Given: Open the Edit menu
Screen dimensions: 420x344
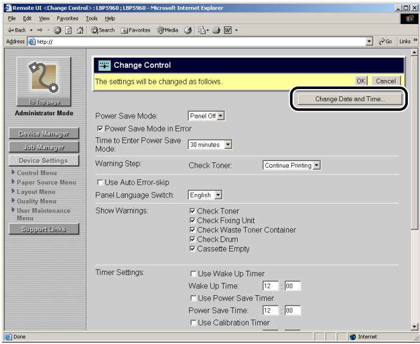Looking at the screenshot, I should 27,18.
